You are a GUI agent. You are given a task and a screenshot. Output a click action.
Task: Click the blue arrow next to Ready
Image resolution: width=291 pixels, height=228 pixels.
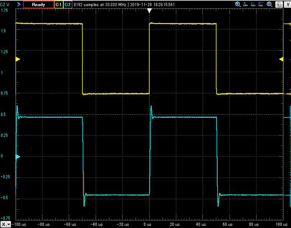pos(19,5)
